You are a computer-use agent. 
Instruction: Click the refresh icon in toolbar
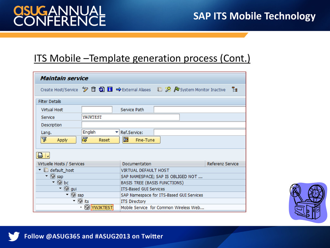102,89
